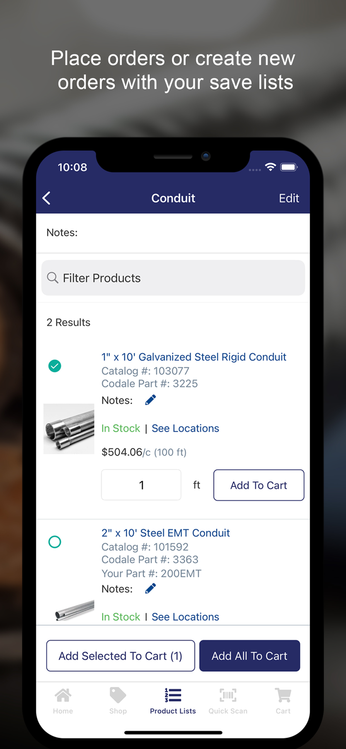
Task: Click the magnifying glass search icon
Action: click(x=52, y=278)
